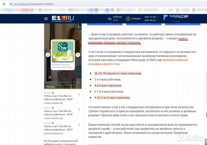The image size is (207, 145).
Task: Select list item 9, 10, 11 и 12 мая отдыхаем
Action: click(x=112, y=98)
